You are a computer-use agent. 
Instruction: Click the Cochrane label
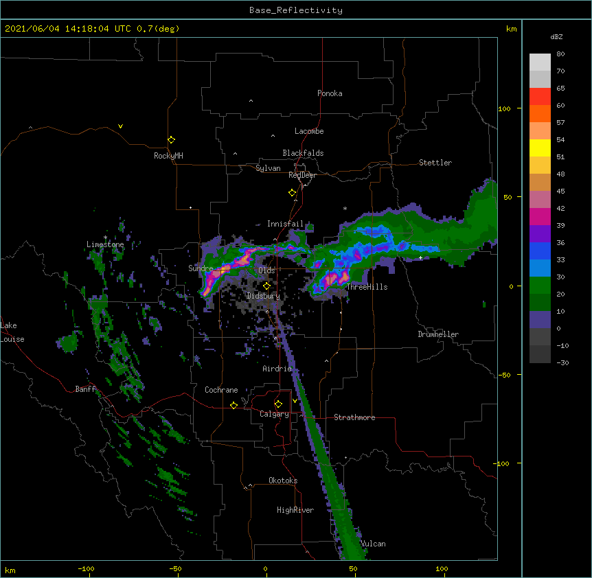[221, 390]
